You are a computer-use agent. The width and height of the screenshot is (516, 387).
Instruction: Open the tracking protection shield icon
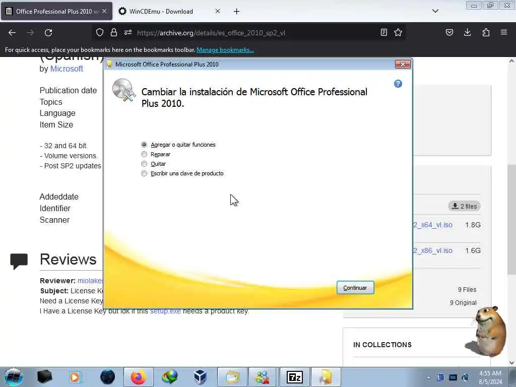point(100,32)
